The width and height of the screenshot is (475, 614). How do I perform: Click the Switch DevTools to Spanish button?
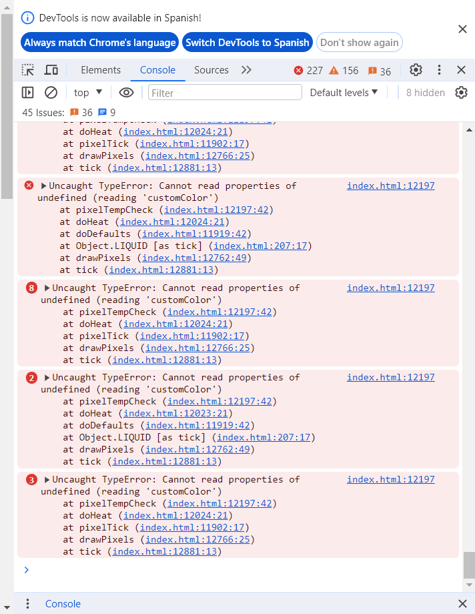[248, 42]
